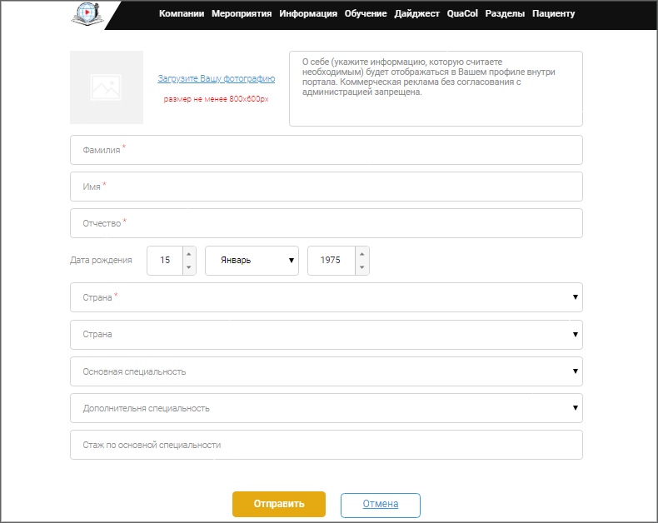Open the Обучение menu item
Screen dimensions: 658x523
(366, 14)
